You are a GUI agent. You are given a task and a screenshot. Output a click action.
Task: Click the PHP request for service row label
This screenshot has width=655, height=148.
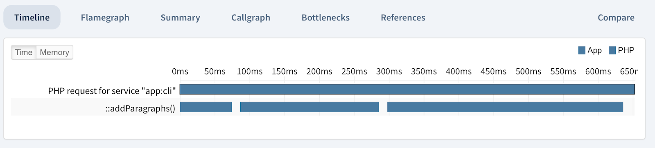112,91
